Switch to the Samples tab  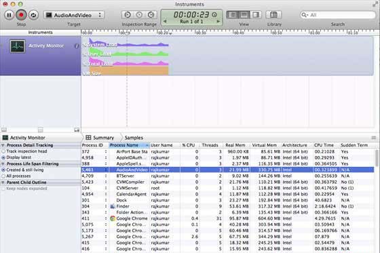click(134, 138)
